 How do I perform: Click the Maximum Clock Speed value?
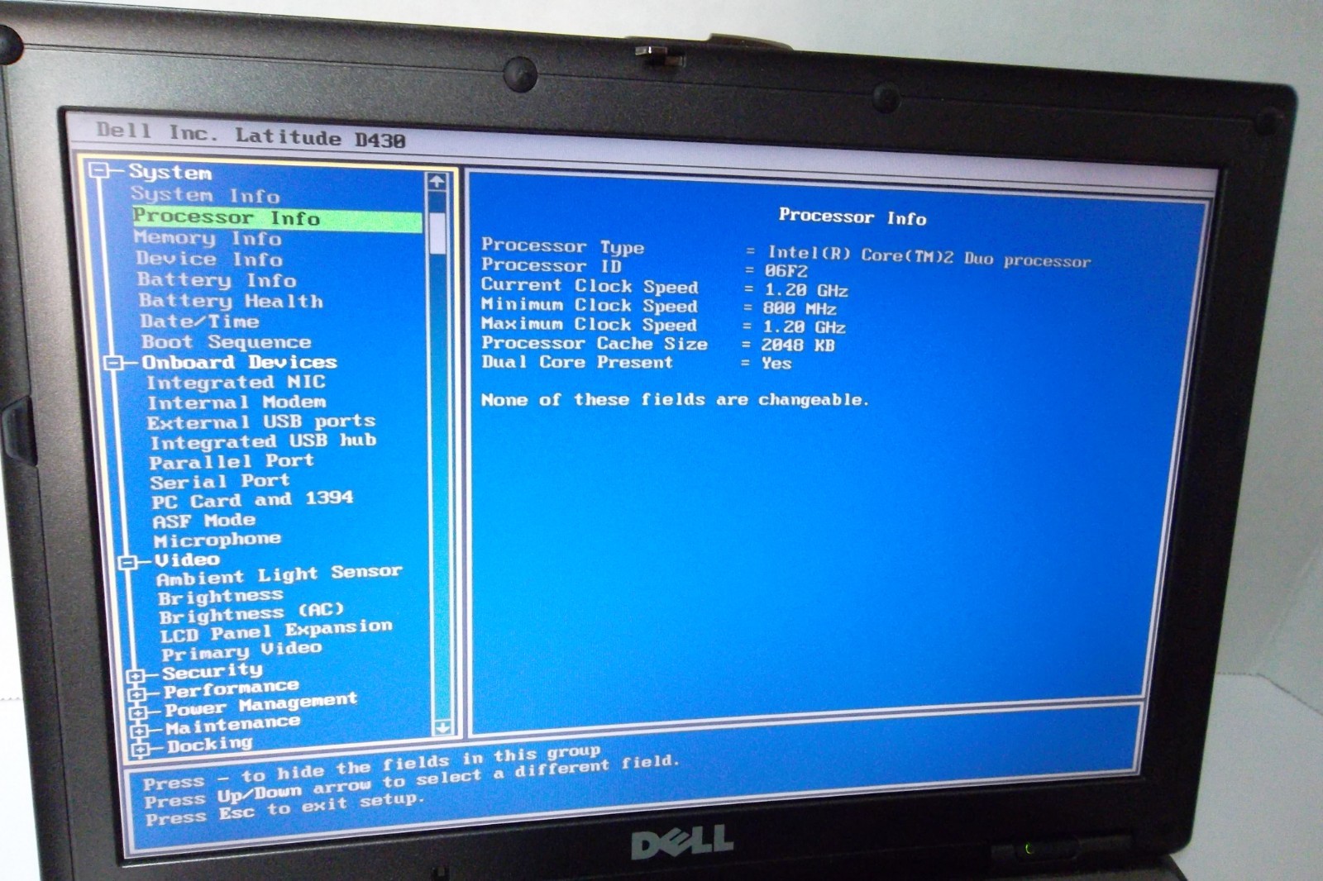(x=804, y=326)
